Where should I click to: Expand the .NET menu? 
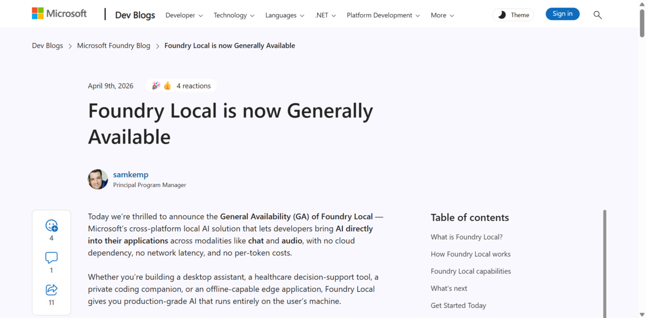[x=326, y=15]
